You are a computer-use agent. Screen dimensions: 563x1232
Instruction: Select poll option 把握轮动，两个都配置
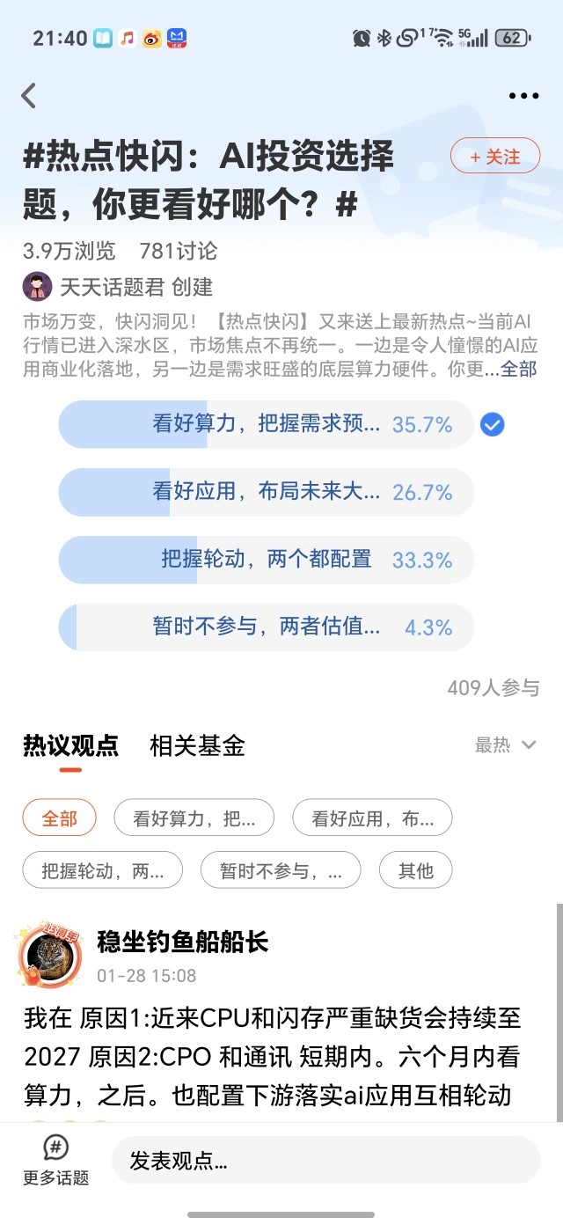(x=267, y=560)
